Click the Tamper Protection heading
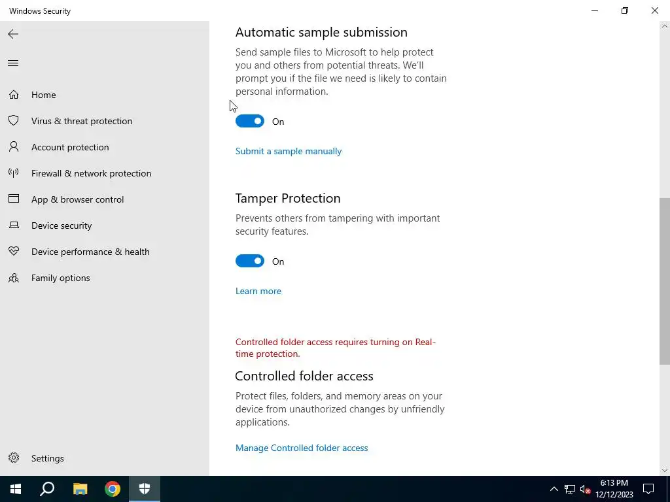Image resolution: width=670 pixels, height=502 pixels. coord(288,198)
